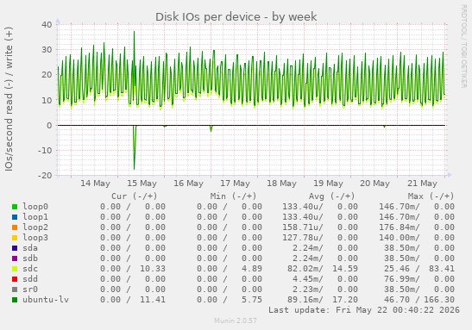This screenshot has height=330, width=472.
Task: Click the sdc min write value 4.89
Action: [x=252, y=269]
